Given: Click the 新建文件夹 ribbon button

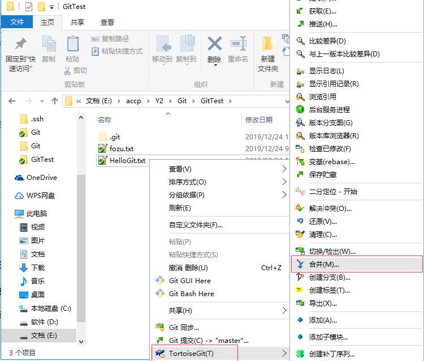Looking at the screenshot, I should pyautogui.click(x=268, y=54).
